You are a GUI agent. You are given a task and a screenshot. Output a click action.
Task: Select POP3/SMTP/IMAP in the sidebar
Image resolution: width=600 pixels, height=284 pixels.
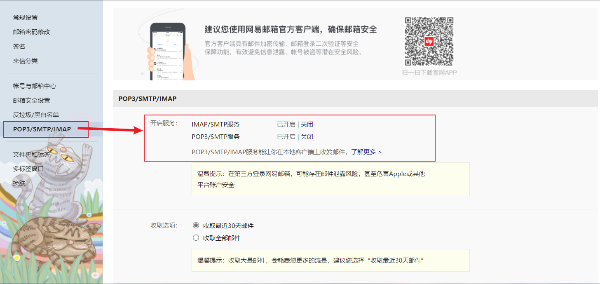pos(42,129)
